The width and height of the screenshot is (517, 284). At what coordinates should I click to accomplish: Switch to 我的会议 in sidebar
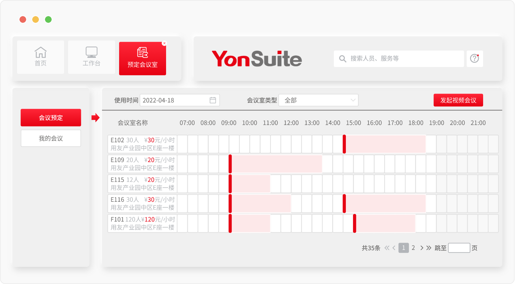(51, 138)
